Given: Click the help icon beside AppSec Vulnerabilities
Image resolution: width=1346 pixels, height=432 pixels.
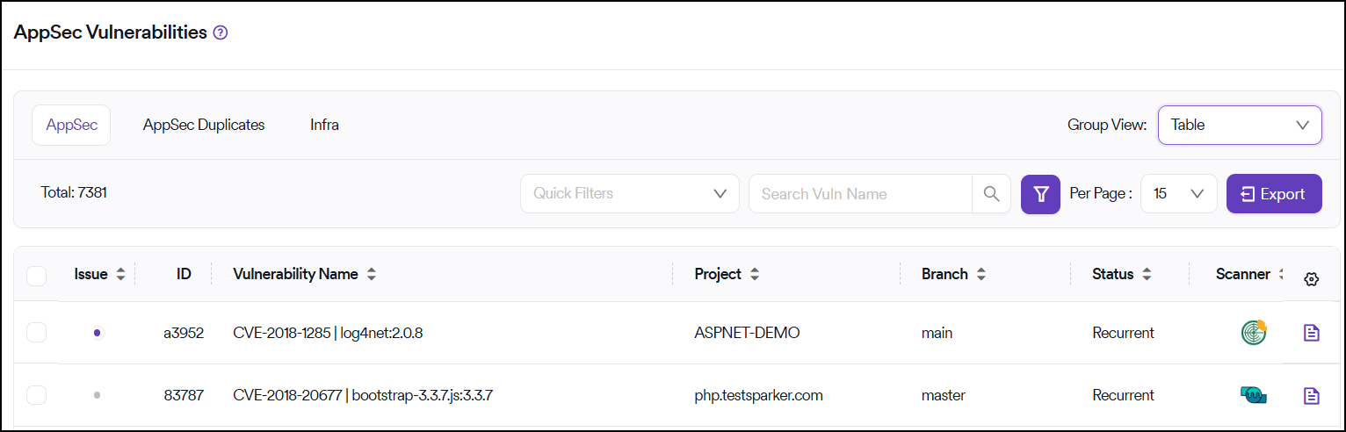Looking at the screenshot, I should (221, 33).
